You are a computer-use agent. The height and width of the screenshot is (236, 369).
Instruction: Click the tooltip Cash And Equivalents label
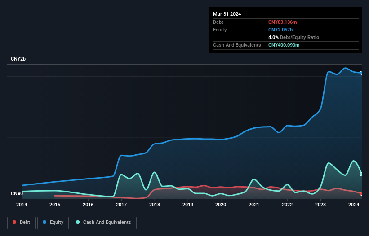[237, 45]
